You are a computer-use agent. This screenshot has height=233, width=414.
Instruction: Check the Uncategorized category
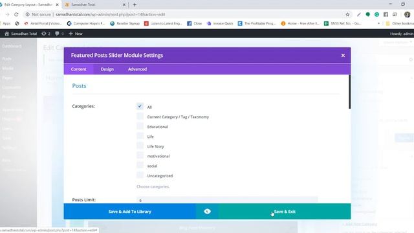coord(140,175)
